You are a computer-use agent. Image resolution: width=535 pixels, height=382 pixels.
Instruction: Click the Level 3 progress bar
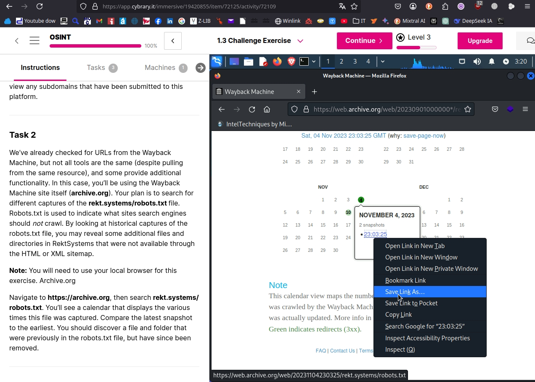click(416, 48)
